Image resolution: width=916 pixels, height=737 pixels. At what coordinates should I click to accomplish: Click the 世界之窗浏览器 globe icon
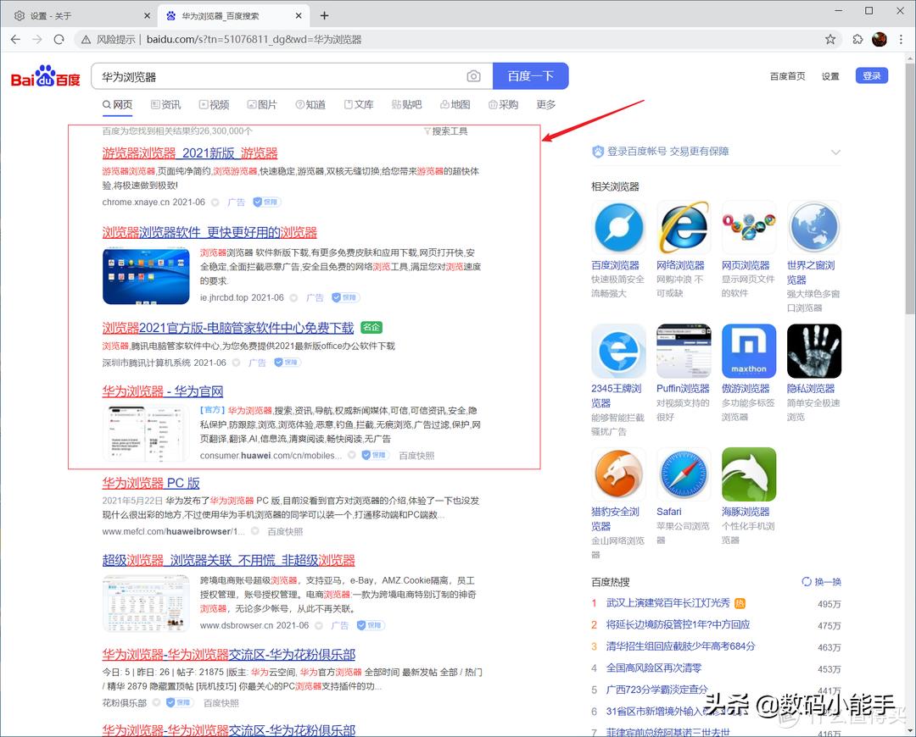(813, 226)
